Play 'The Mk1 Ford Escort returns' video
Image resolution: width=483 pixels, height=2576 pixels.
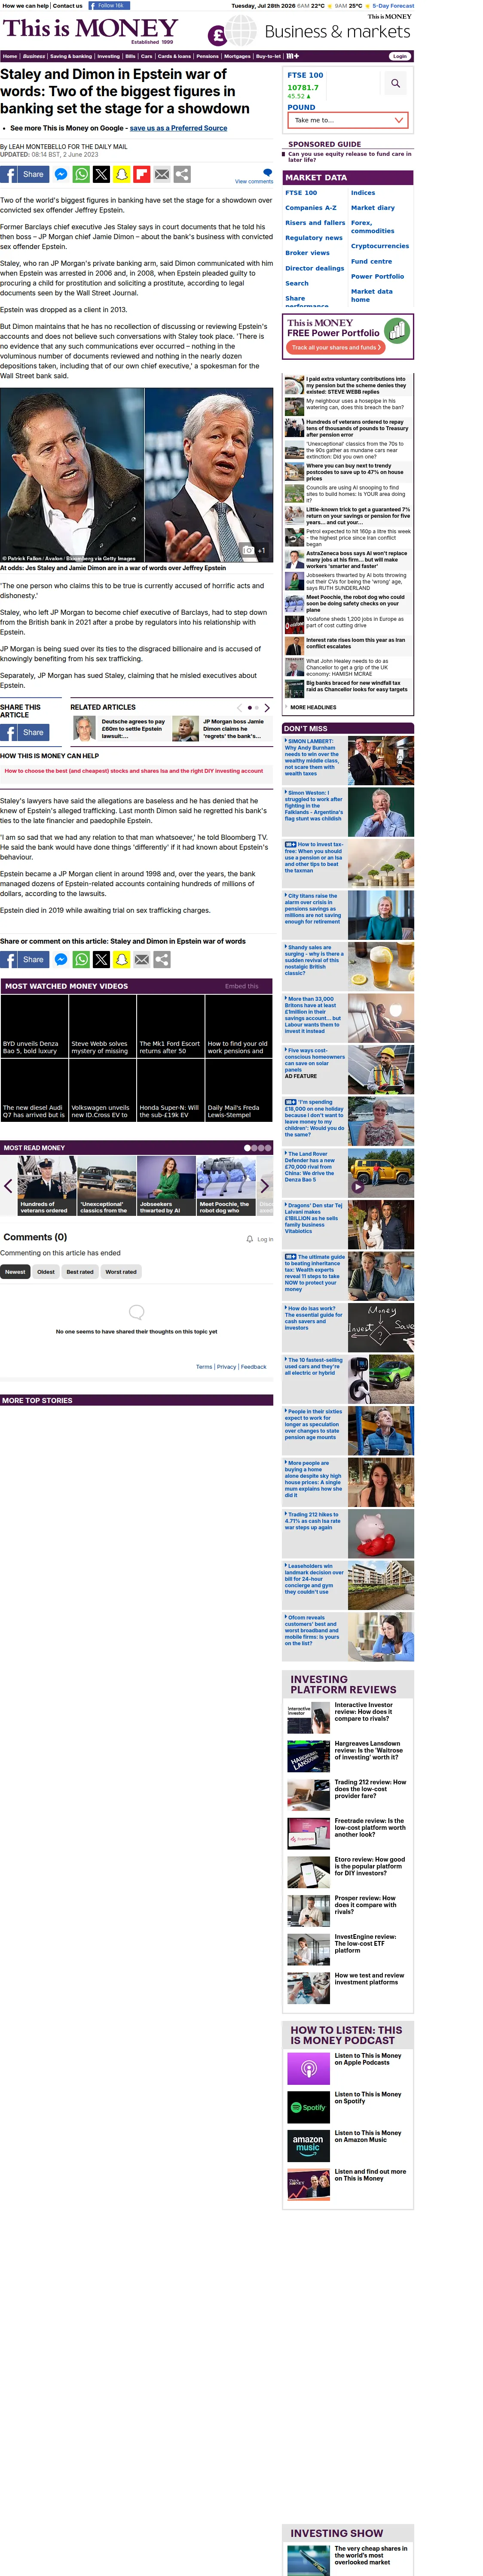pos(170,1027)
